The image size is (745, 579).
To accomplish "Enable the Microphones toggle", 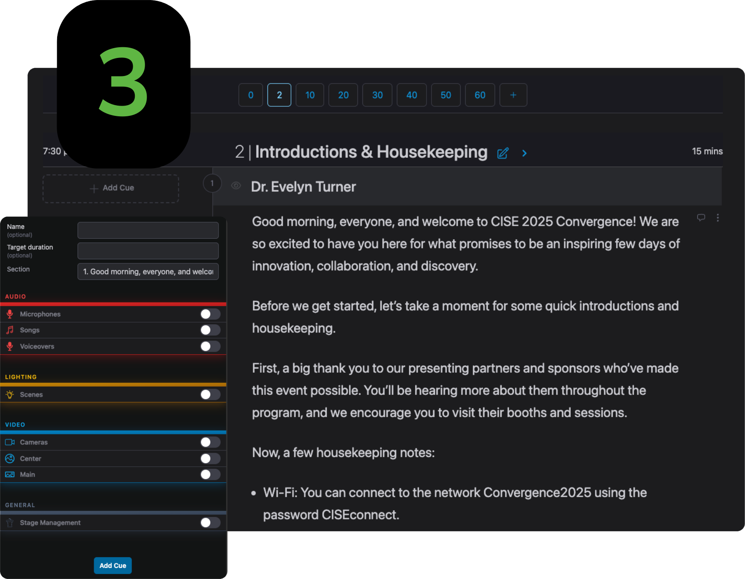I will (x=210, y=314).
